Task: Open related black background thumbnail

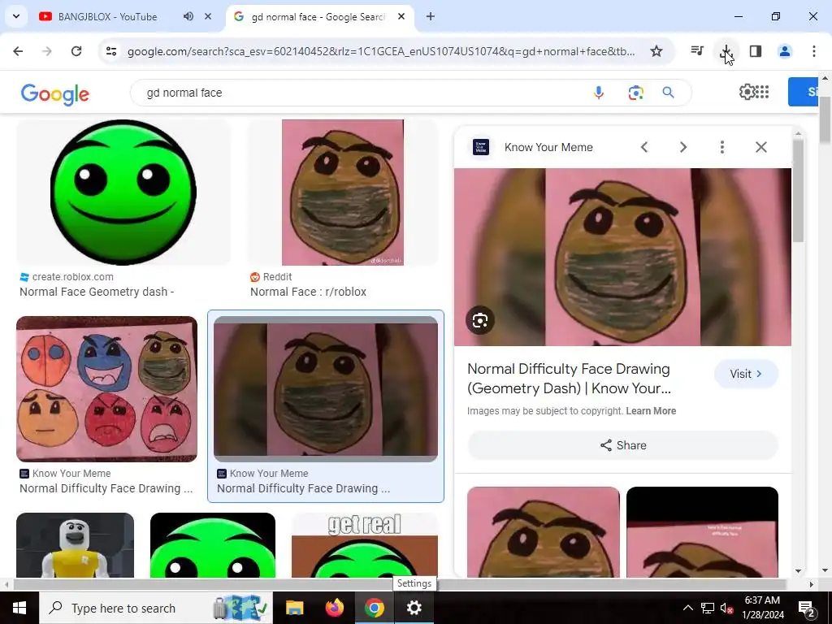Action: [x=703, y=531]
